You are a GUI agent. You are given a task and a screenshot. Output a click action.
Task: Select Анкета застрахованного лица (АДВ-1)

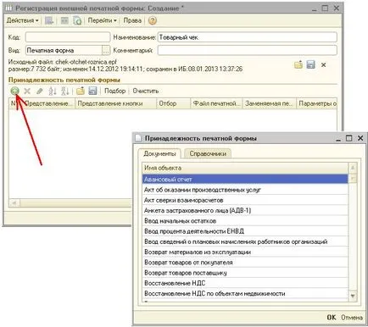(x=245, y=210)
